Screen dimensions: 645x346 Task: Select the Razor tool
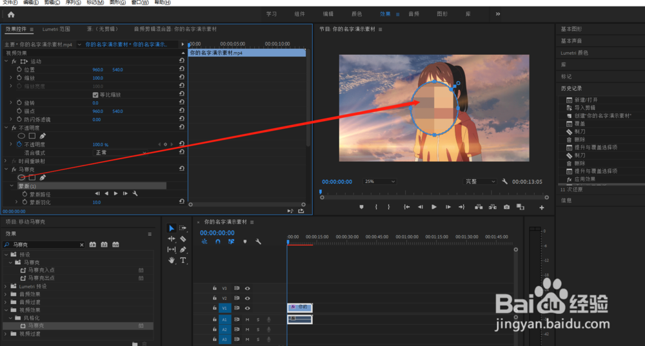pos(183,239)
